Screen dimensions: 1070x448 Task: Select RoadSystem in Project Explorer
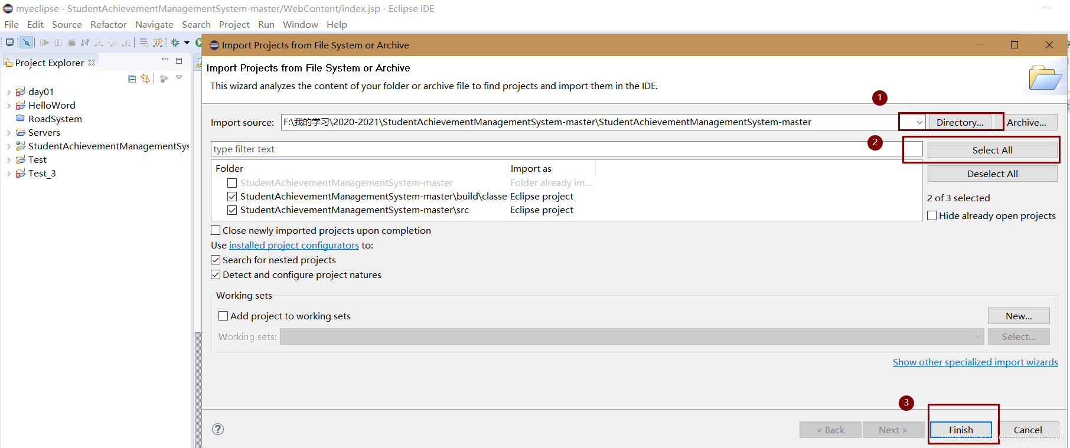(x=55, y=119)
